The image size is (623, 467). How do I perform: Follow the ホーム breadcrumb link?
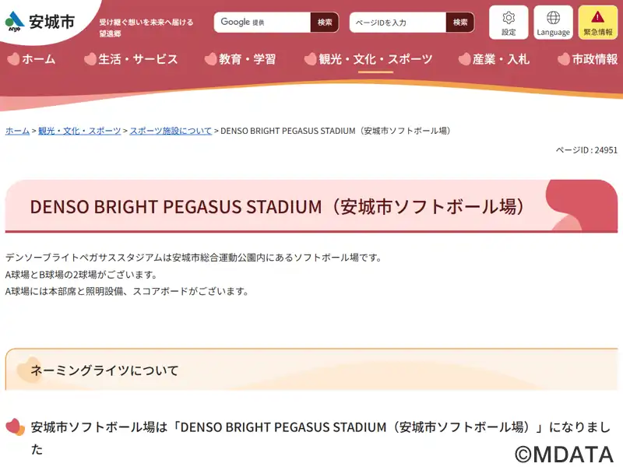coord(17,131)
